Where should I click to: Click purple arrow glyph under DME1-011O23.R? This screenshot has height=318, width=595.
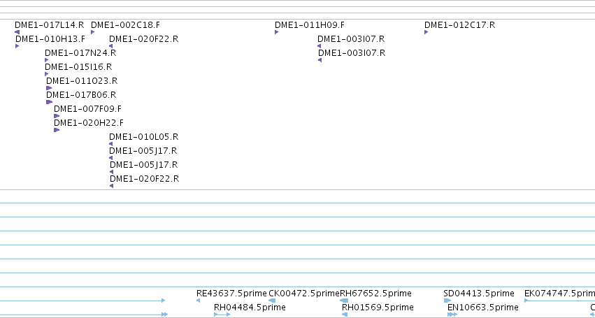click(49, 88)
